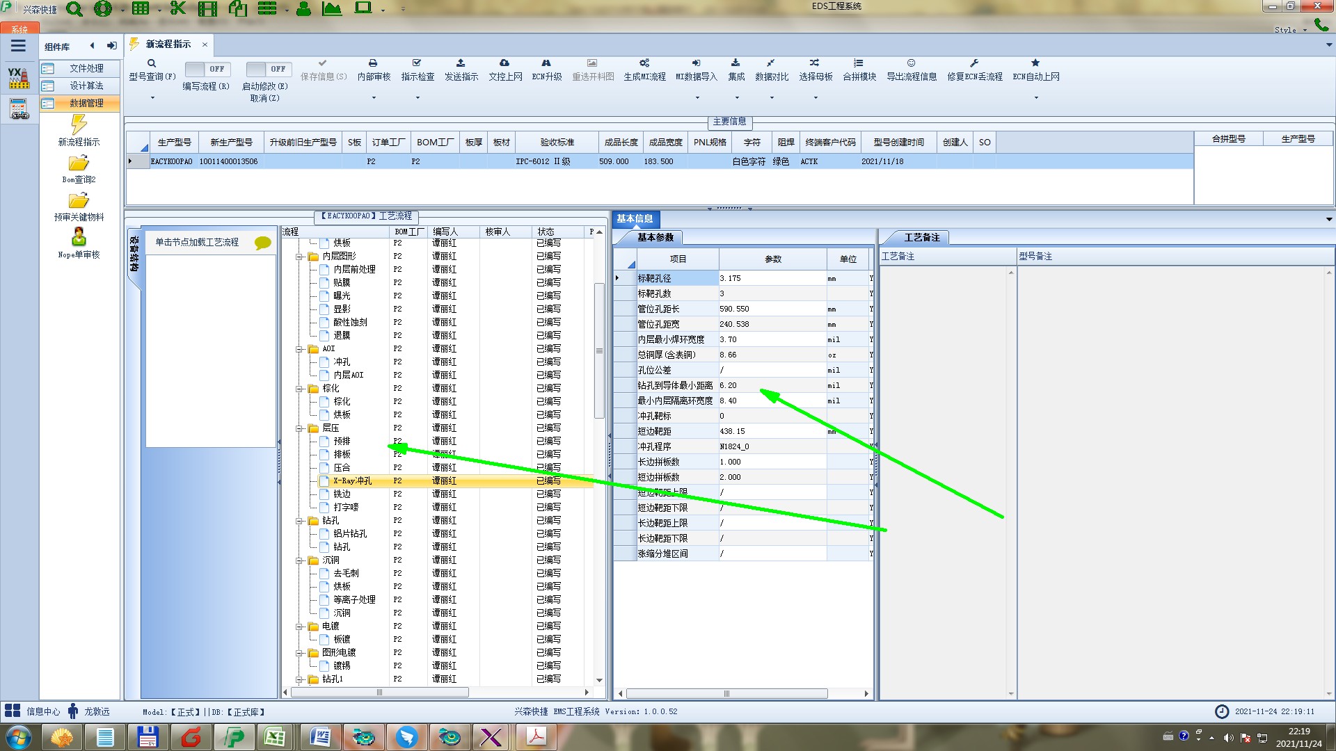1336x751 pixels.
Task: Open Excel from the Windows taskbar
Action: point(275,737)
